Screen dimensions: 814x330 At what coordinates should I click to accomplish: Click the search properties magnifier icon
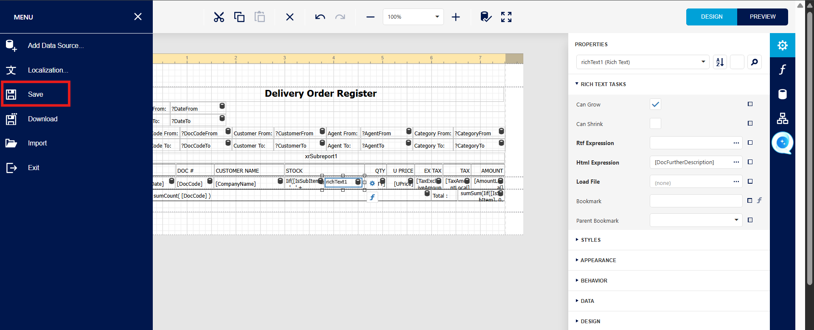pyautogui.click(x=754, y=62)
